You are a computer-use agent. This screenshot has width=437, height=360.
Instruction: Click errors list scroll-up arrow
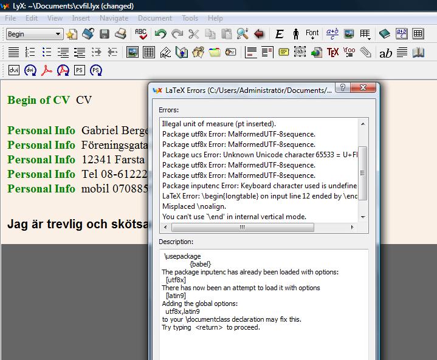click(363, 124)
